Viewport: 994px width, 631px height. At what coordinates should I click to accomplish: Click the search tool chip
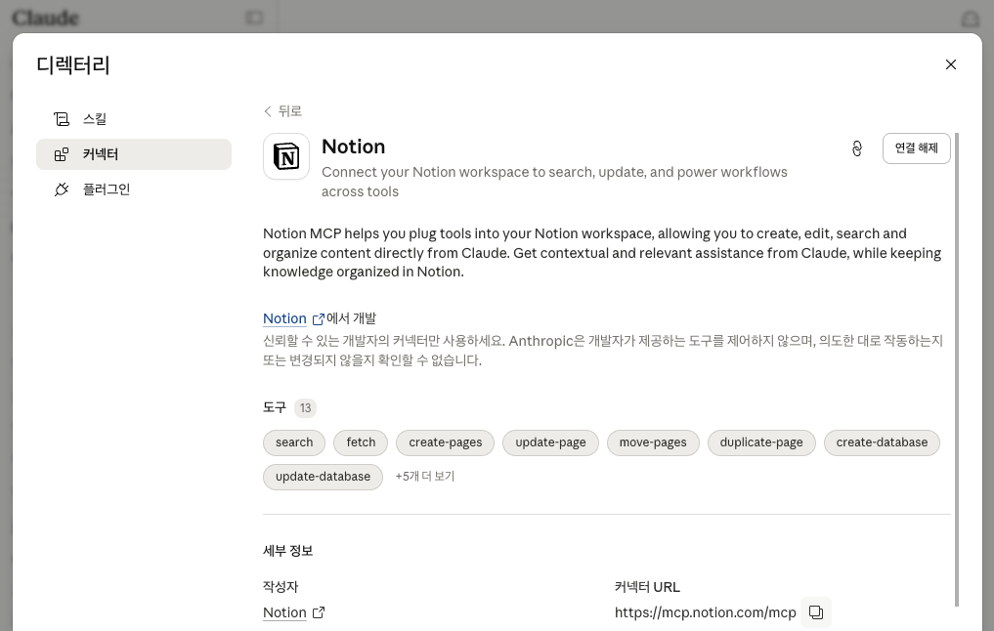(x=294, y=442)
